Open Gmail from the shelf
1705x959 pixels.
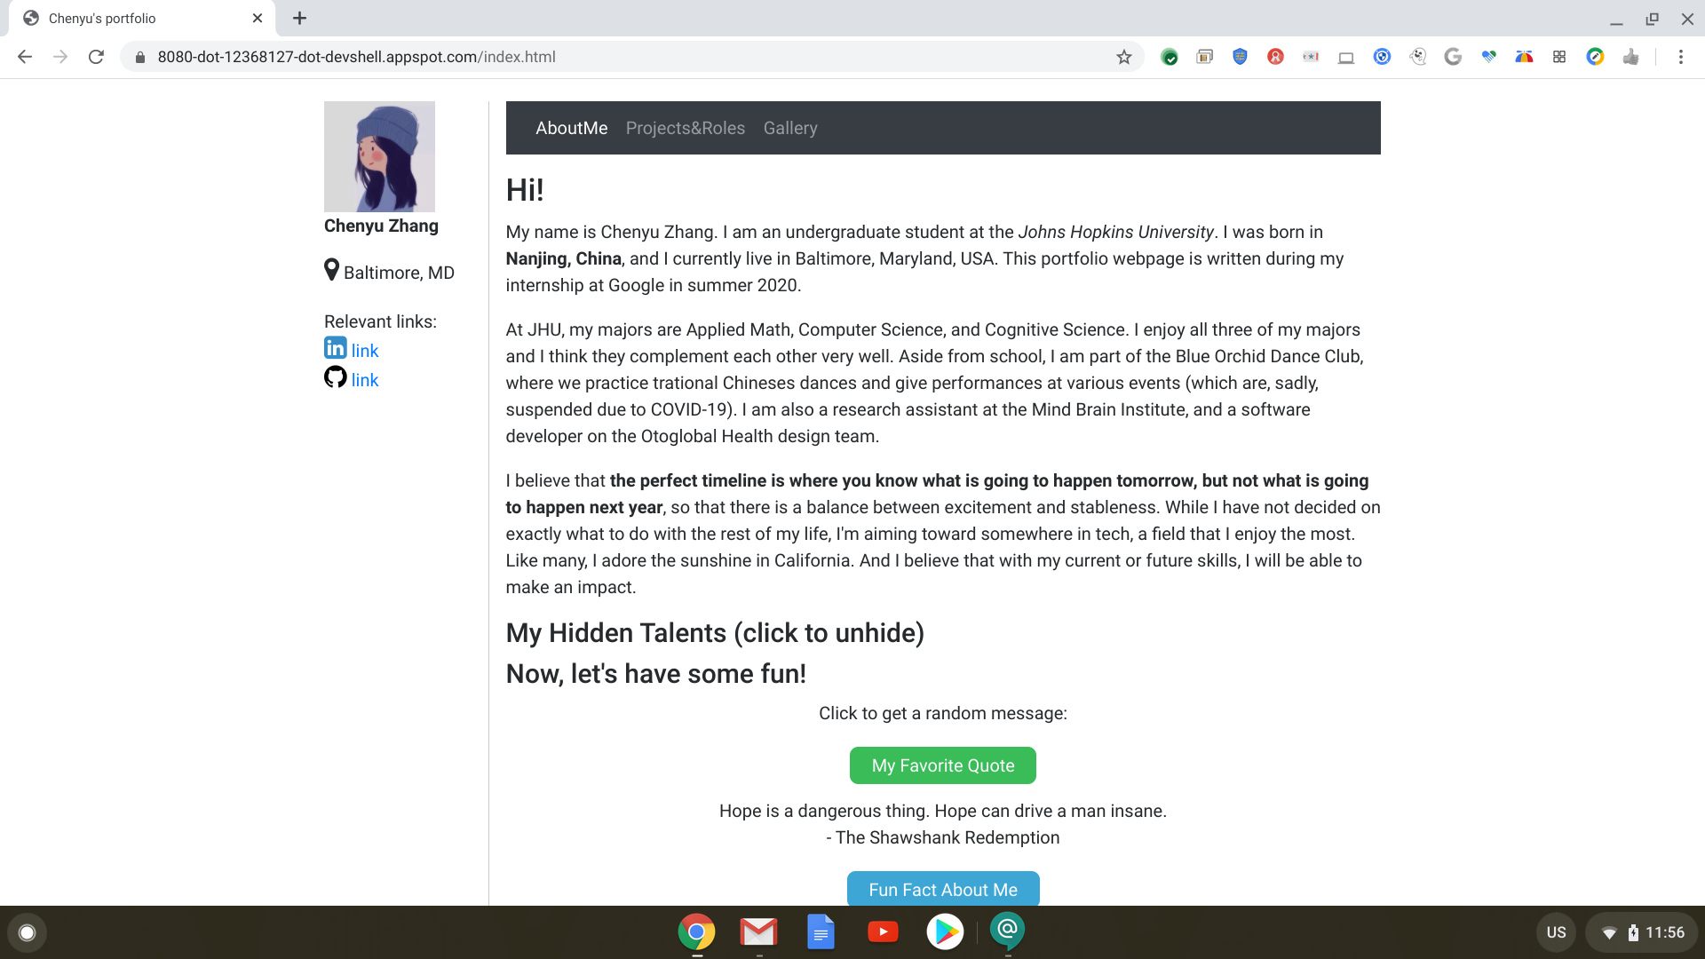(x=758, y=931)
